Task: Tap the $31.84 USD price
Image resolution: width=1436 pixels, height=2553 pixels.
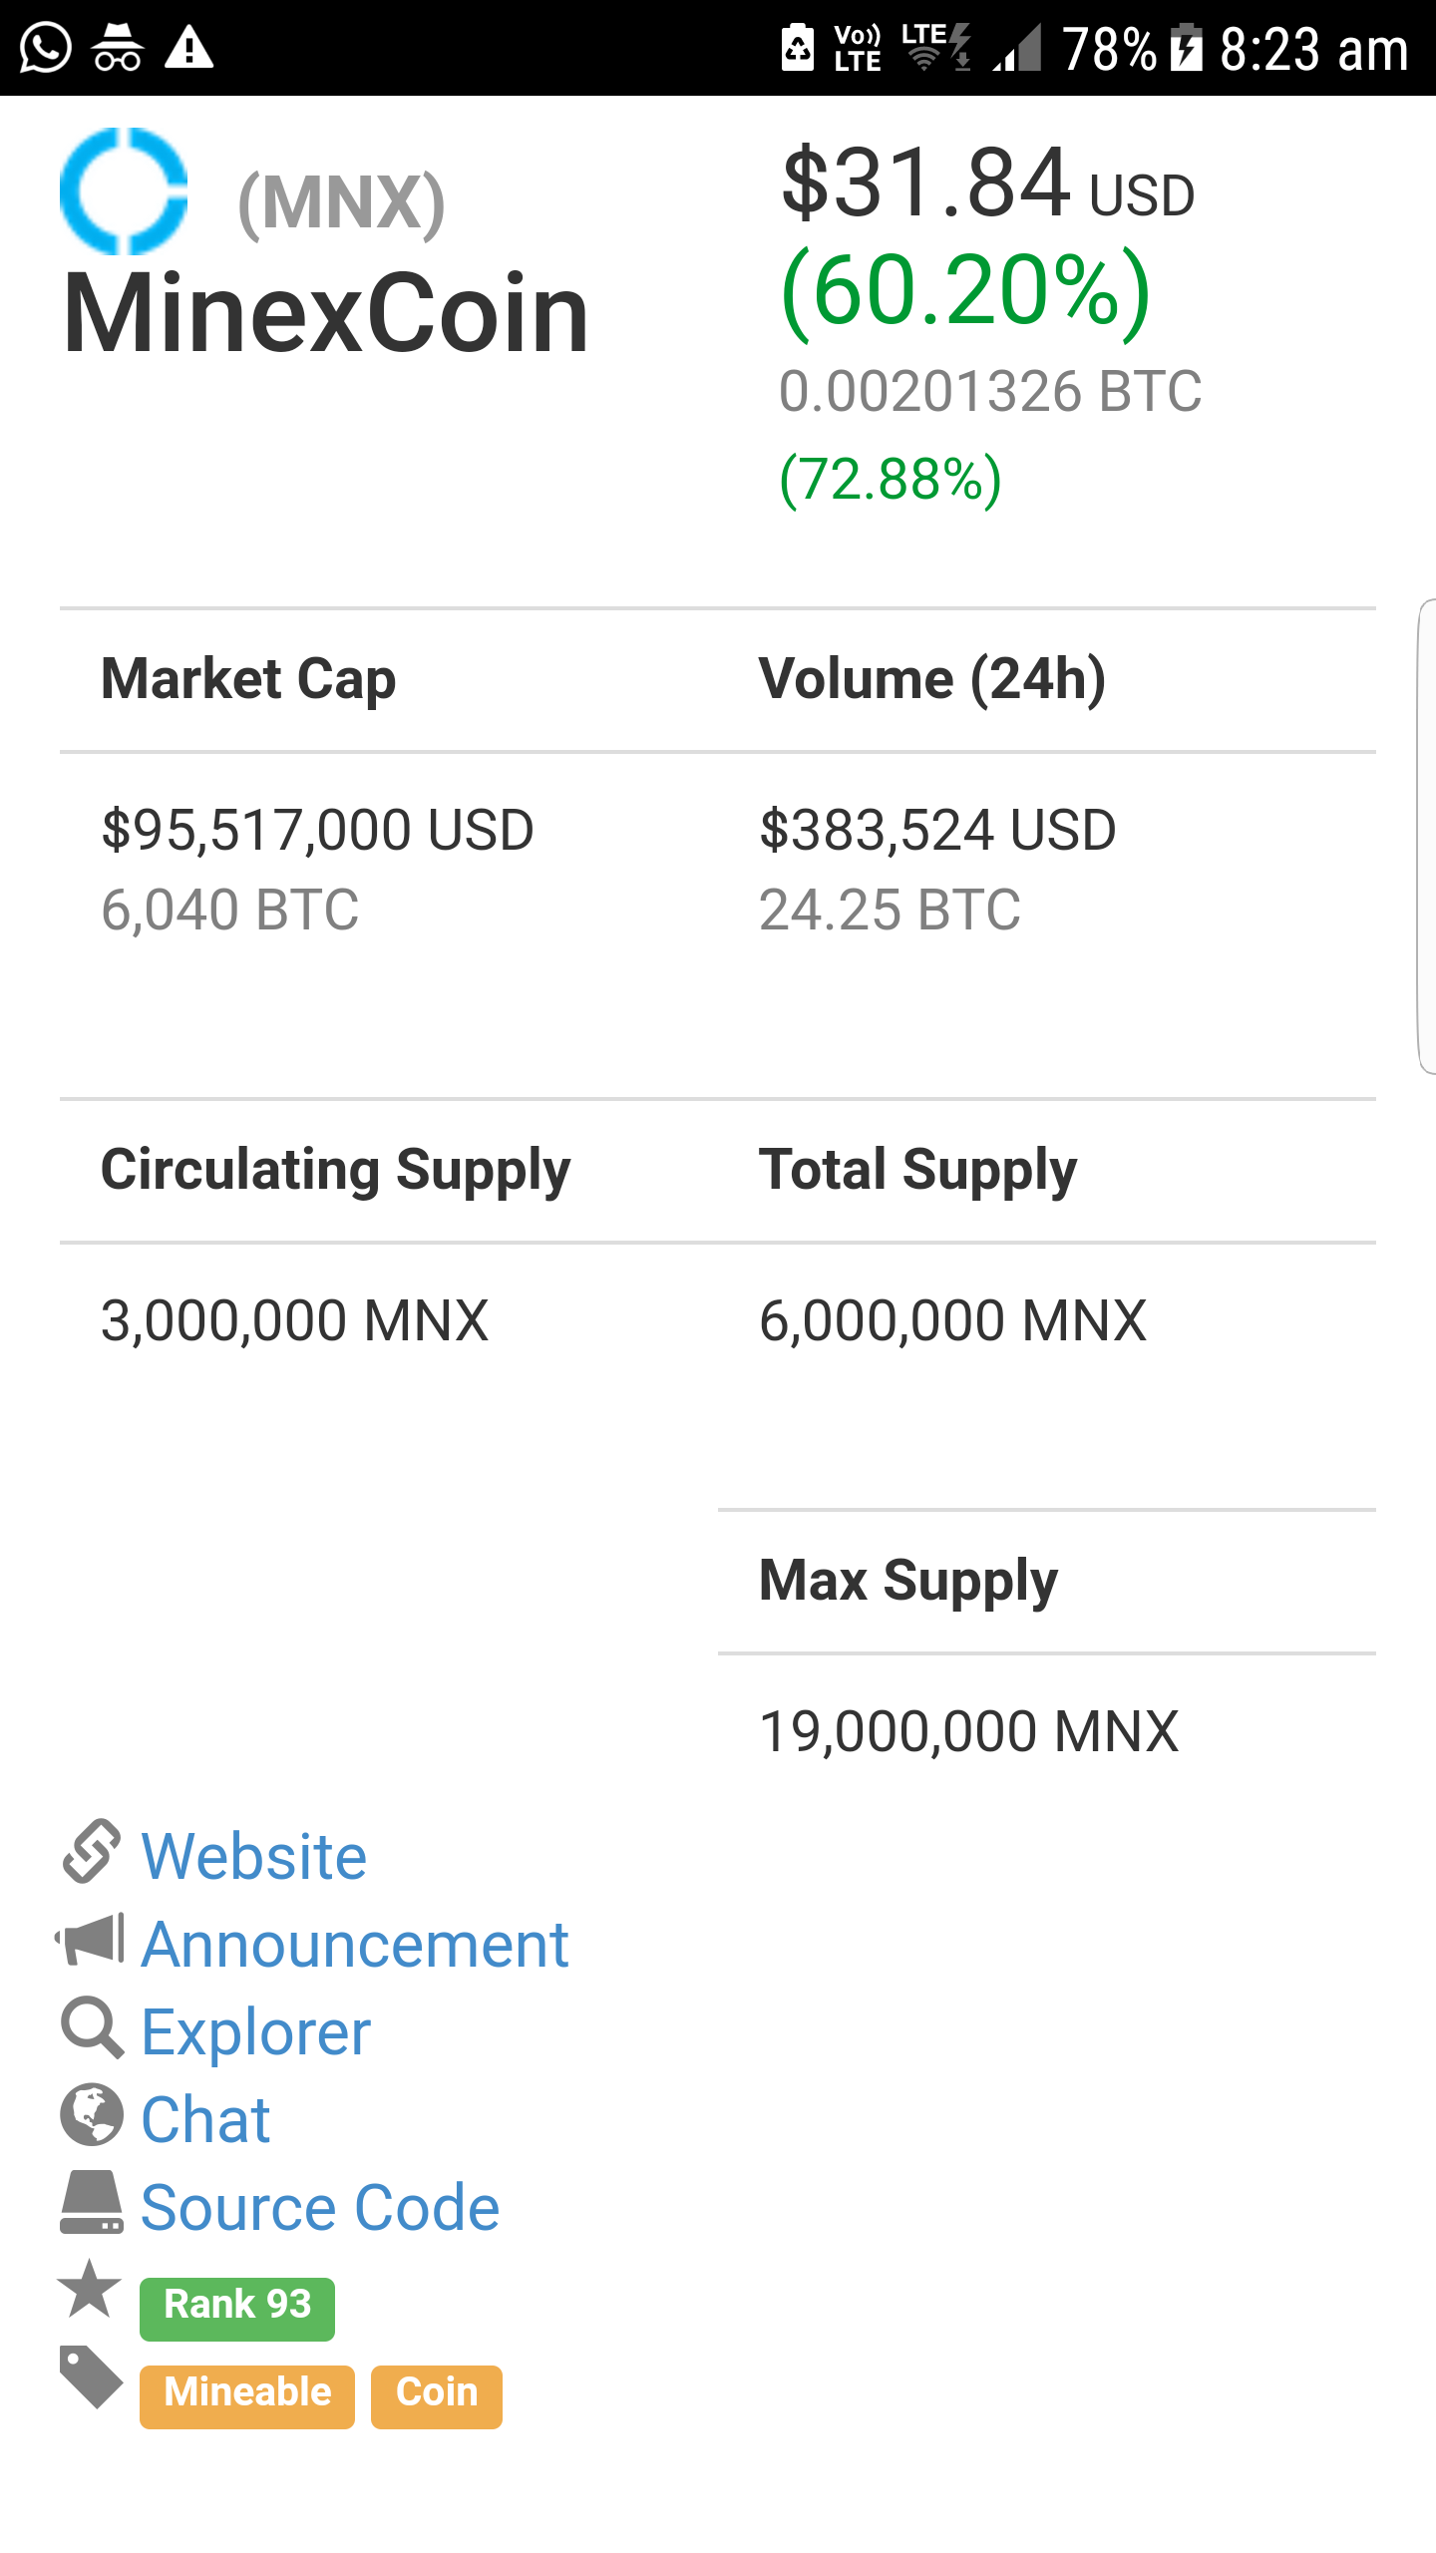Action: (x=987, y=184)
